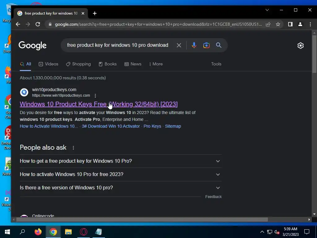The height and width of the screenshot is (238, 317).
Task: Open People also ask options dots
Action: tap(73, 148)
